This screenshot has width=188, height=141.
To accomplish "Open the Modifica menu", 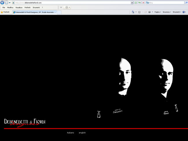I will 10,8.
